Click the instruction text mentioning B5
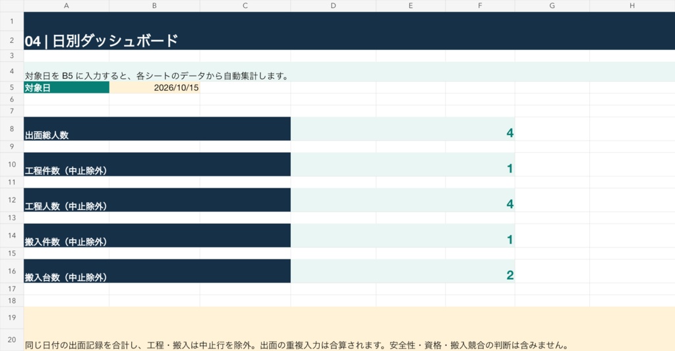675x351 pixels. coord(157,76)
